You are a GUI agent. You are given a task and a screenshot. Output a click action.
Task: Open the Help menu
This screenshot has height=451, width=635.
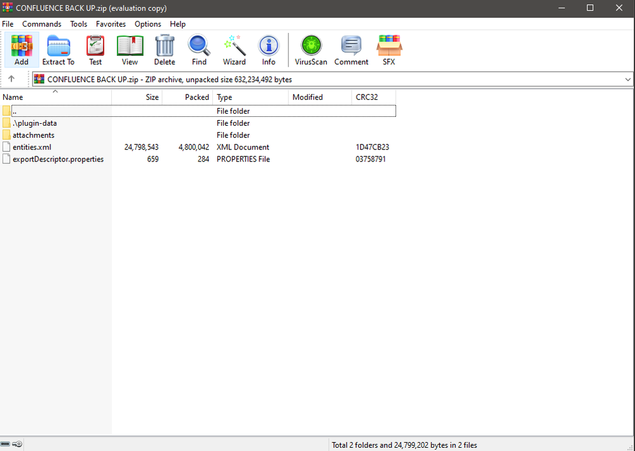pos(177,24)
